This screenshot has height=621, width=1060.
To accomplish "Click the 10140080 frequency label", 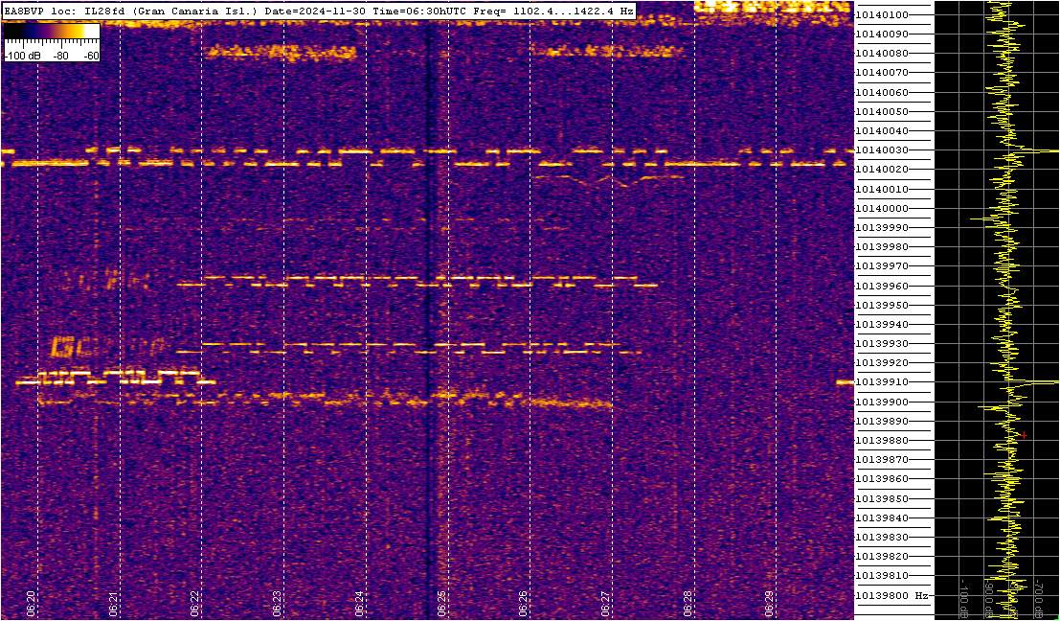I will (x=882, y=54).
